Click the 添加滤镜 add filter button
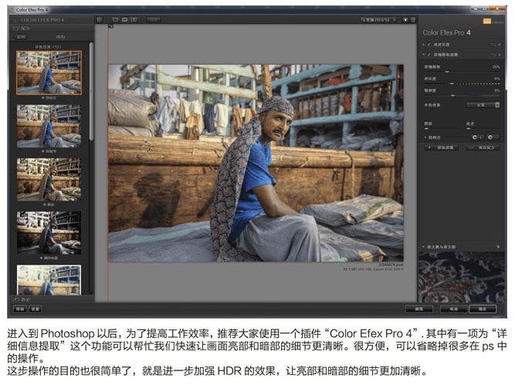Viewport: 515px width, 385px height. [x=442, y=147]
